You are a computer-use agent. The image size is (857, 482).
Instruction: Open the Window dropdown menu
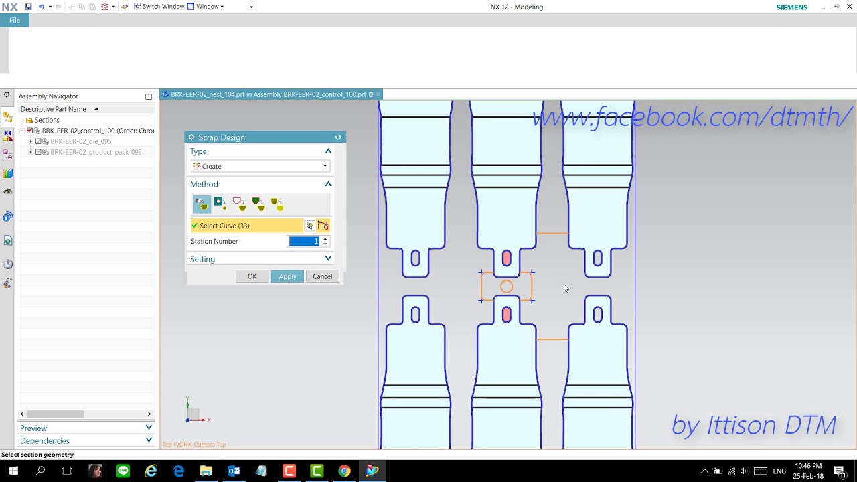pyautogui.click(x=206, y=7)
